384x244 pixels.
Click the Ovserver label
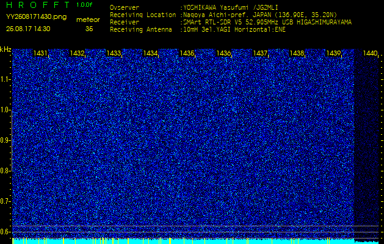point(125,7)
